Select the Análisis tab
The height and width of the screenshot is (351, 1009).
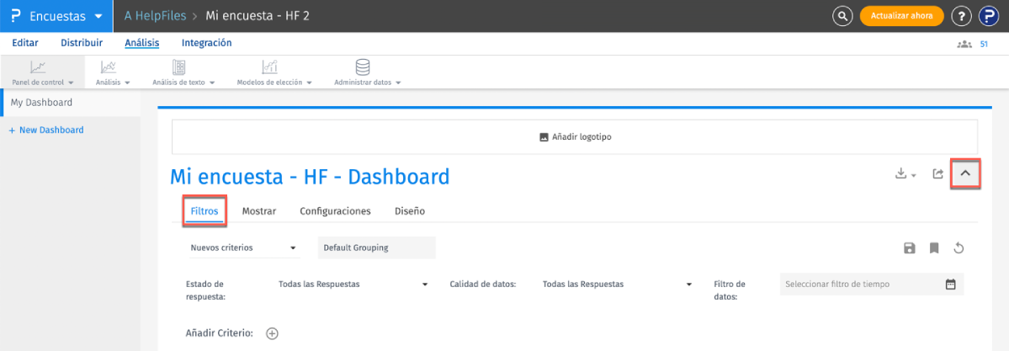click(x=142, y=43)
